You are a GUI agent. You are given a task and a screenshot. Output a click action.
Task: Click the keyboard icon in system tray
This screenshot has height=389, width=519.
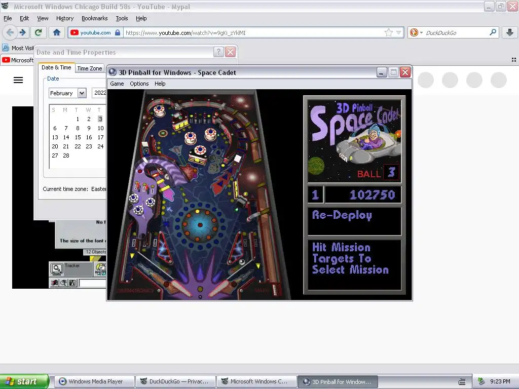[462, 382]
